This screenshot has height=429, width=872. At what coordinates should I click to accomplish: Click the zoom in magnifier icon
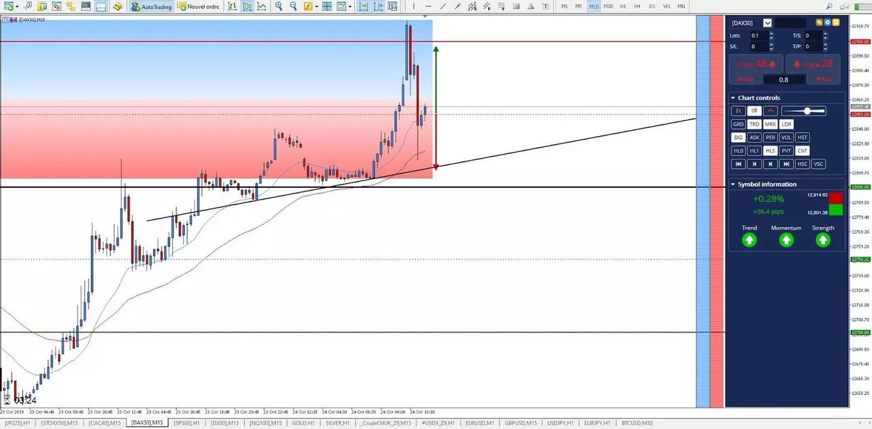pos(279,6)
